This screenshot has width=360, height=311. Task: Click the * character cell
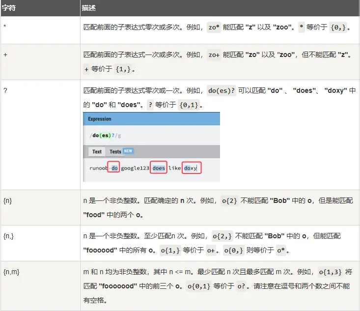(x=5, y=26)
